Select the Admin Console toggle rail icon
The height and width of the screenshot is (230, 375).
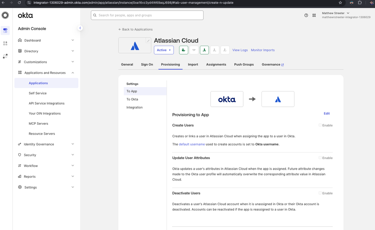pos(5,31)
